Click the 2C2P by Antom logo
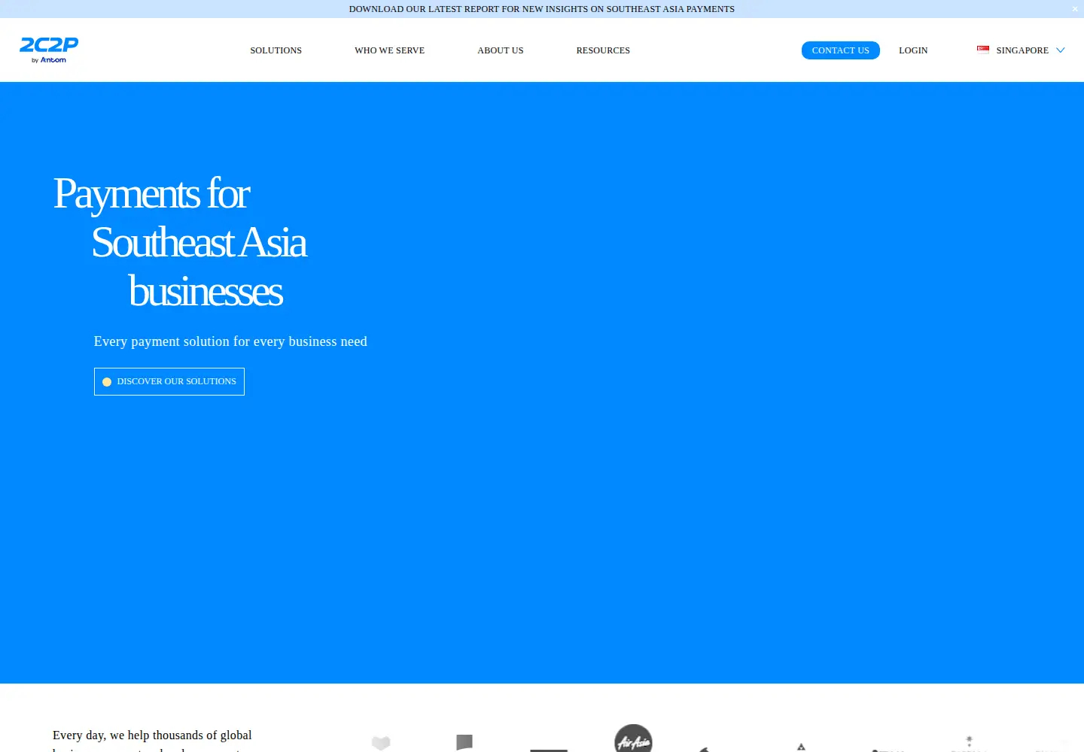The width and height of the screenshot is (1084, 752). point(49,50)
